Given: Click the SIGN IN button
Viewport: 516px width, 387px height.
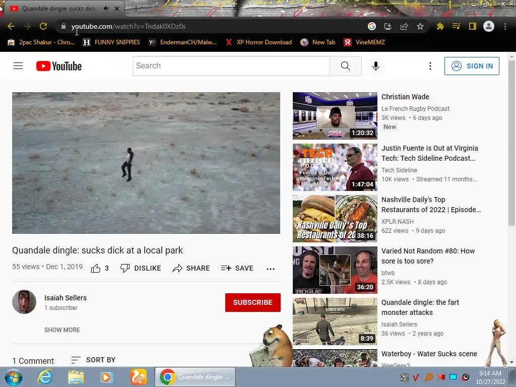Looking at the screenshot, I should coord(472,66).
